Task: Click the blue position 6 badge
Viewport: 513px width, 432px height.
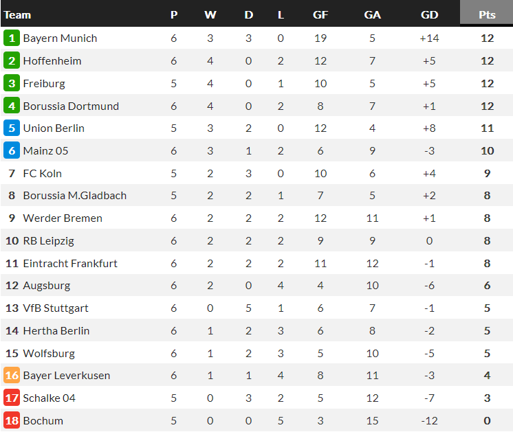Action: (x=12, y=151)
